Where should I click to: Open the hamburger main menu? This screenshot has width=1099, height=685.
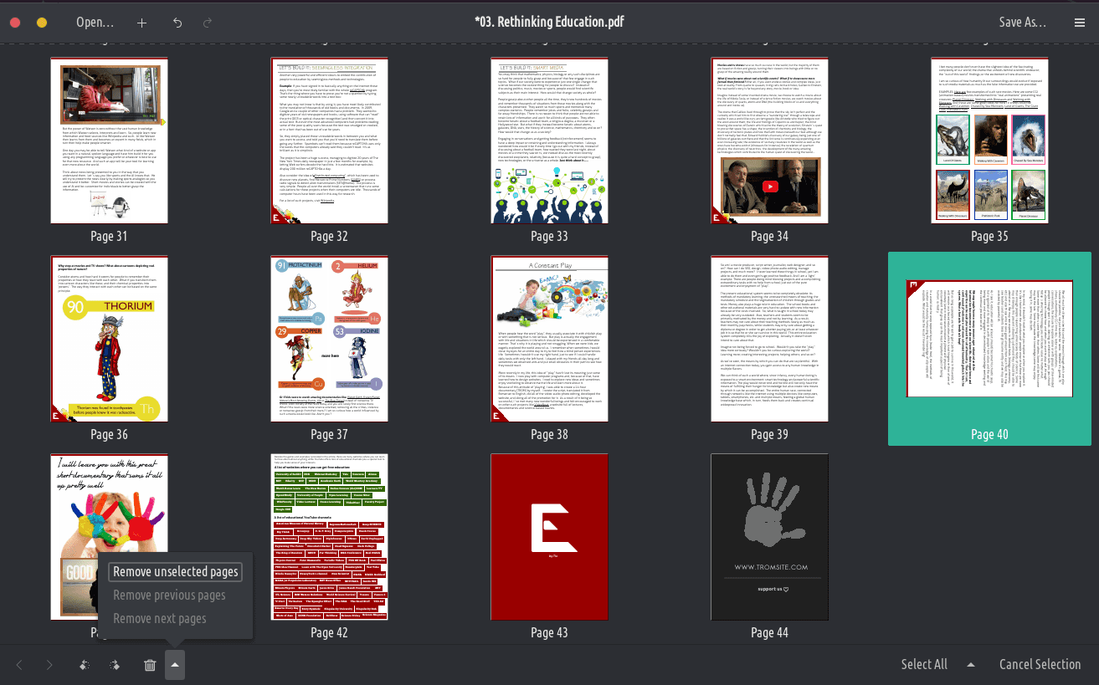tap(1079, 23)
